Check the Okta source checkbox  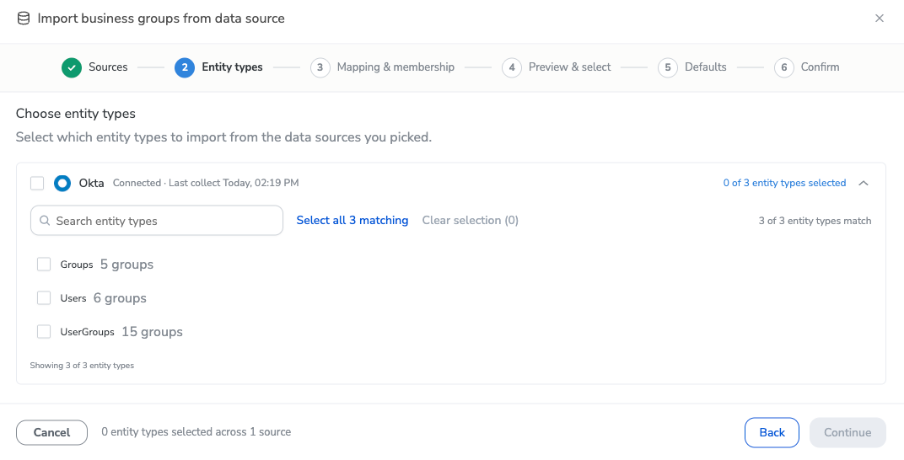pyautogui.click(x=37, y=183)
